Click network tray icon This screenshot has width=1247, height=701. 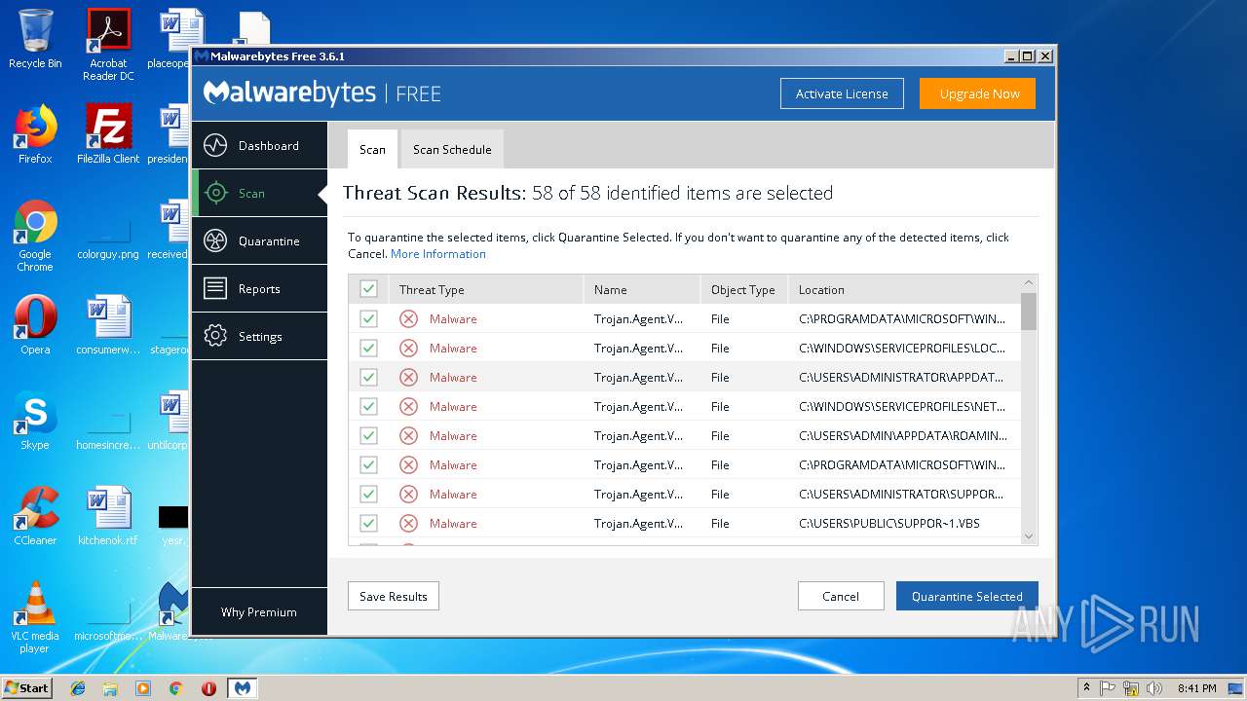(1131, 688)
